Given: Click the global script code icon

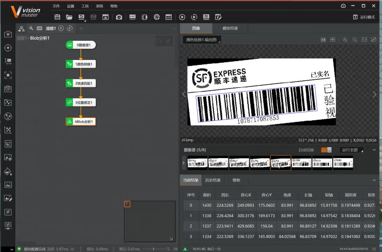Looking at the screenshot, I should [169, 17].
